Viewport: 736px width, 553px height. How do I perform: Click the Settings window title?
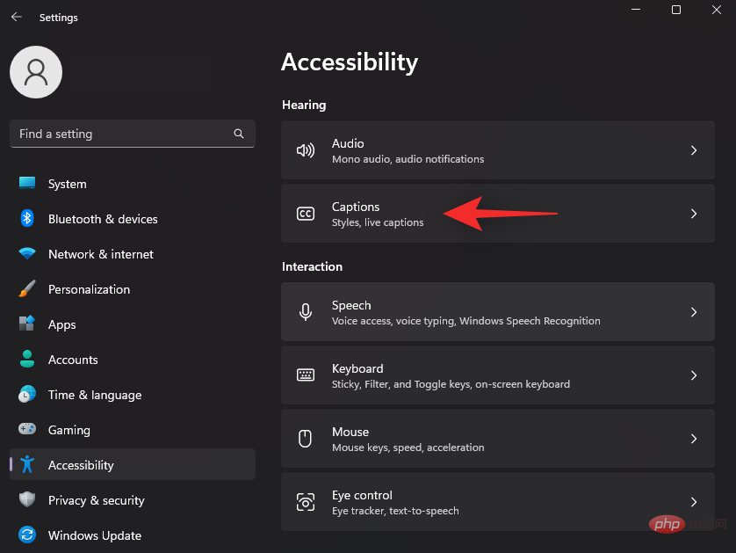click(59, 18)
